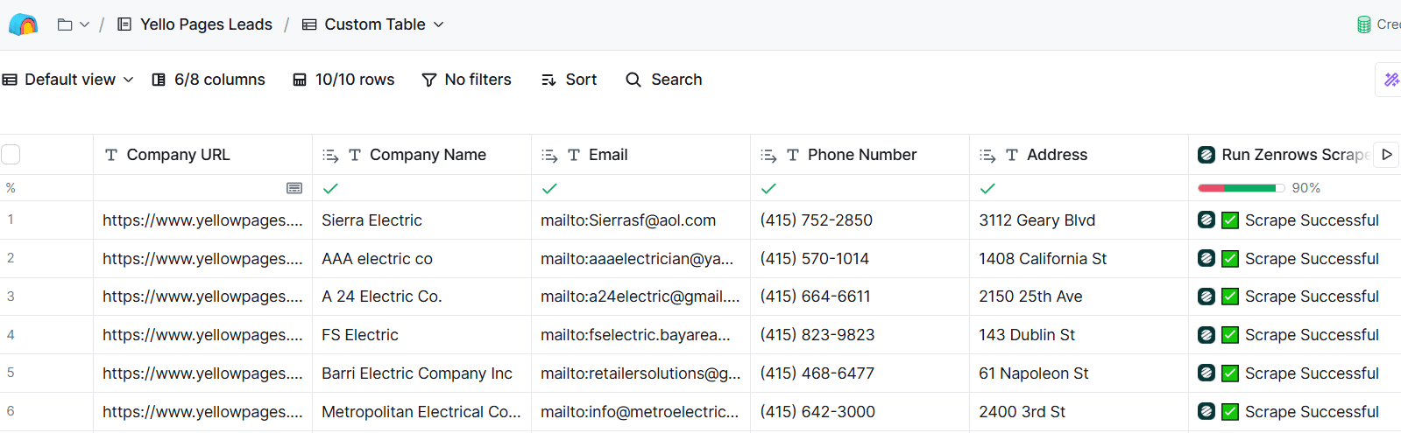Click 2150 25th Ave address cell
The image size is (1401, 433).
point(1079,297)
